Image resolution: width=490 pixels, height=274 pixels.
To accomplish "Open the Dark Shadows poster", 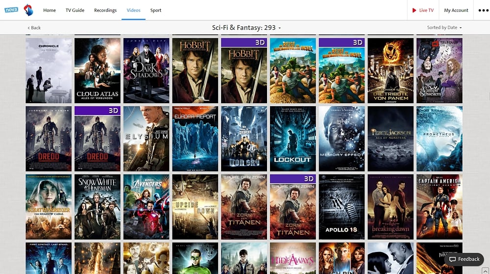I will (x=146, y=70).
